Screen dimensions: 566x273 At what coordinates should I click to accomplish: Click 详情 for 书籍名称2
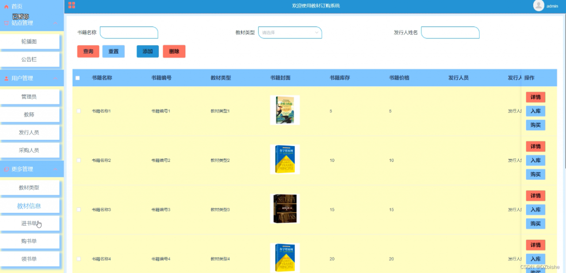(x=535, y=146)
